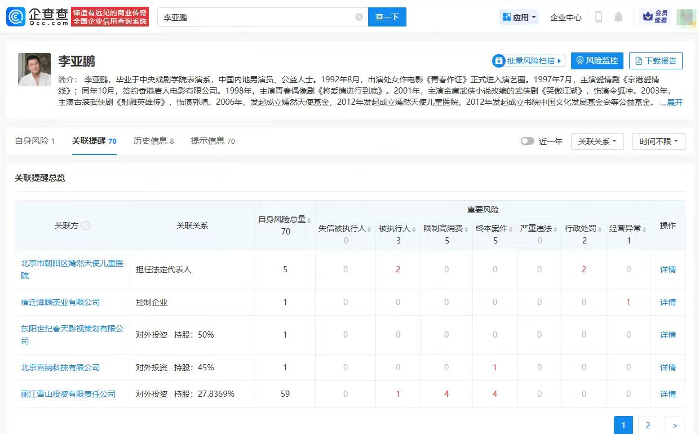Switch to the 自身风险 tab
This screenshot has height=434, width=699.
point(34,141)
